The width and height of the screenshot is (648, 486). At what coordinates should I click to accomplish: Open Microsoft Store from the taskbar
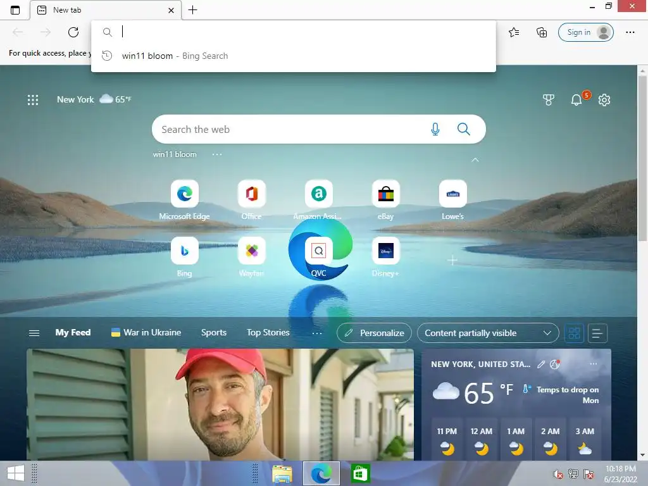360,473
